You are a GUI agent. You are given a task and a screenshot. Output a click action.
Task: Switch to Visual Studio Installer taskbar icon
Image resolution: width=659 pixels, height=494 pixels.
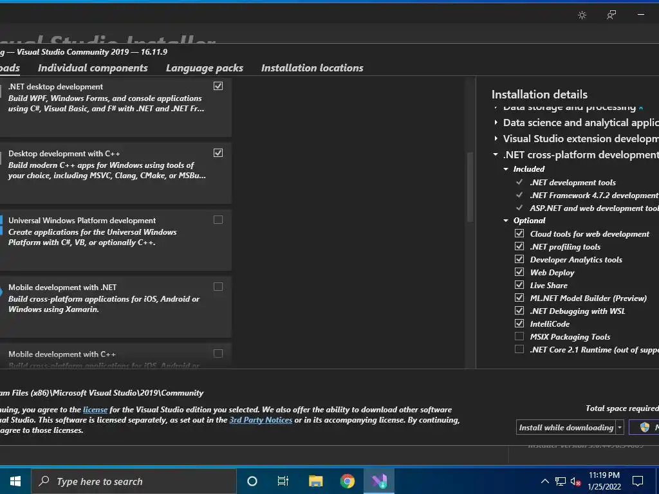pos(379,481)
